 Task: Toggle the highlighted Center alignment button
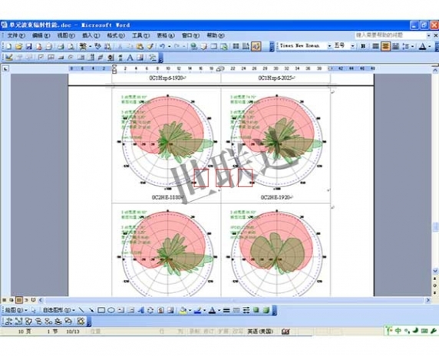click(385, 46)
